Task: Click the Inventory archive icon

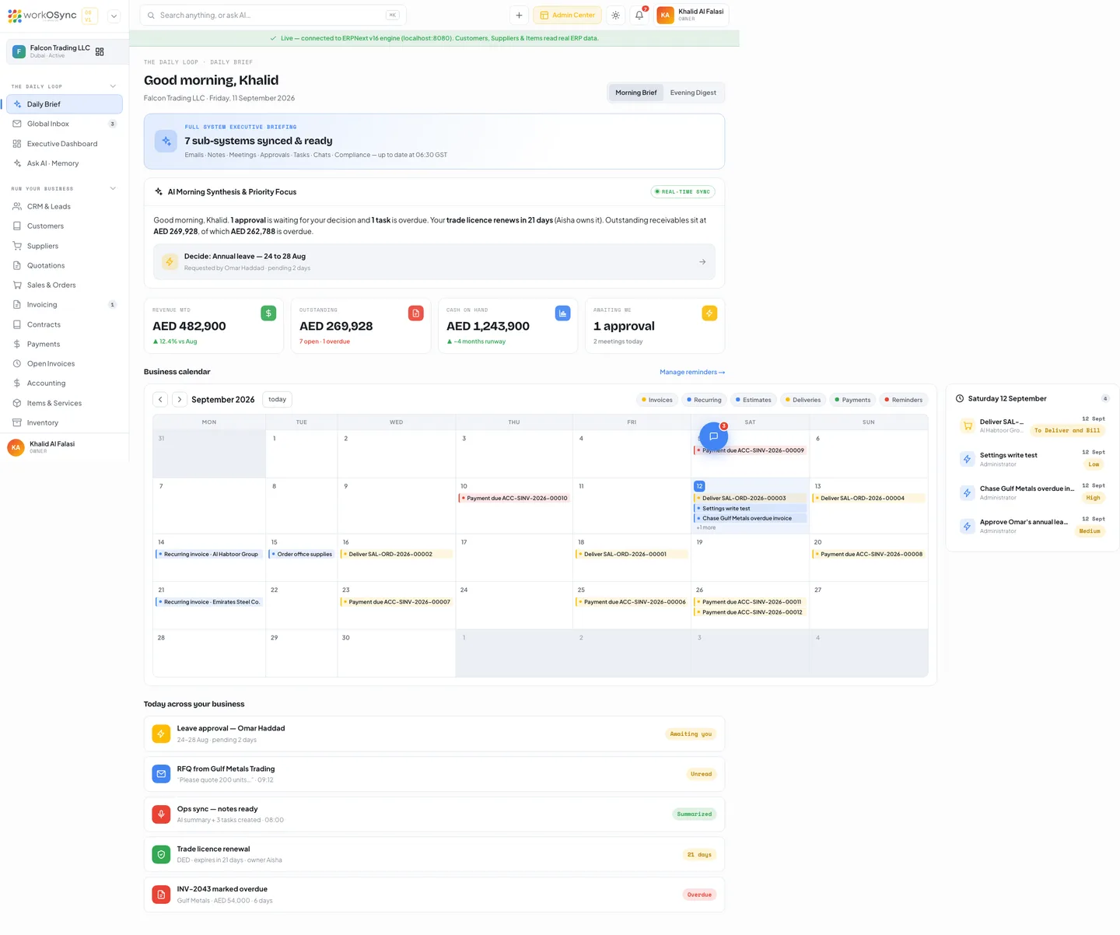Action: (x=17, y=422)
